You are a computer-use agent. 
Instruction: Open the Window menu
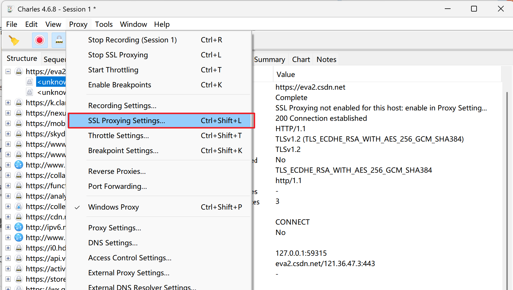pyautogui.click(x=134, y=24)
